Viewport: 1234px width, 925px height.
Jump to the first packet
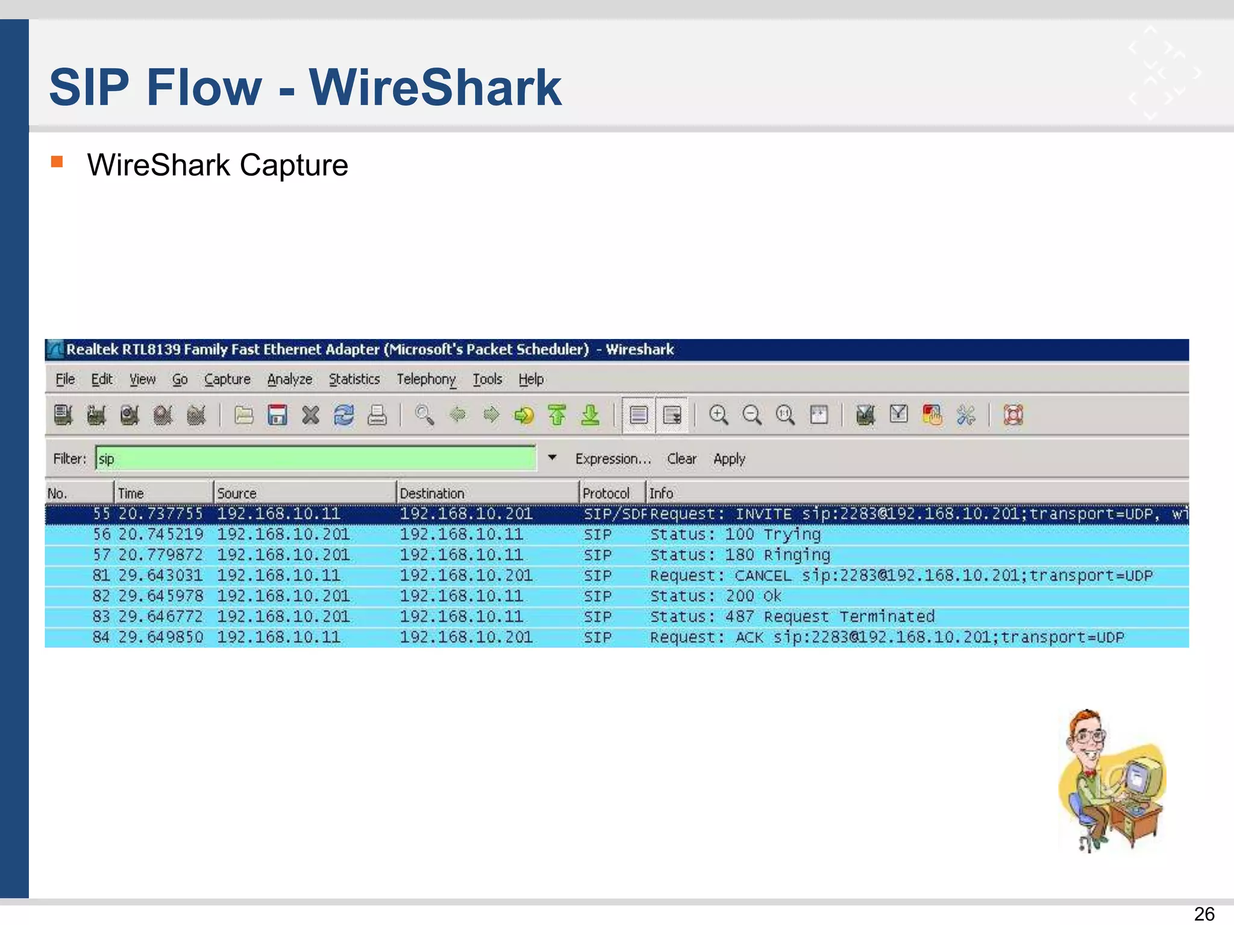[557, 415]
